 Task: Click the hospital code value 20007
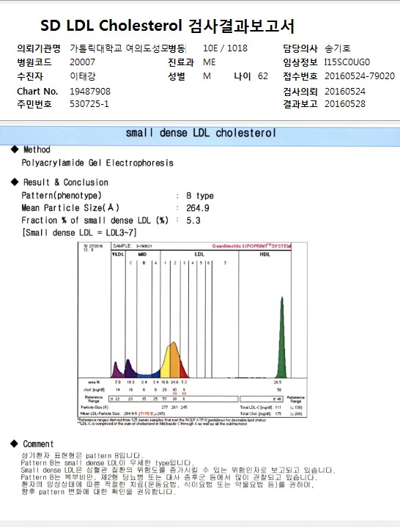click(x=82, y=62)
